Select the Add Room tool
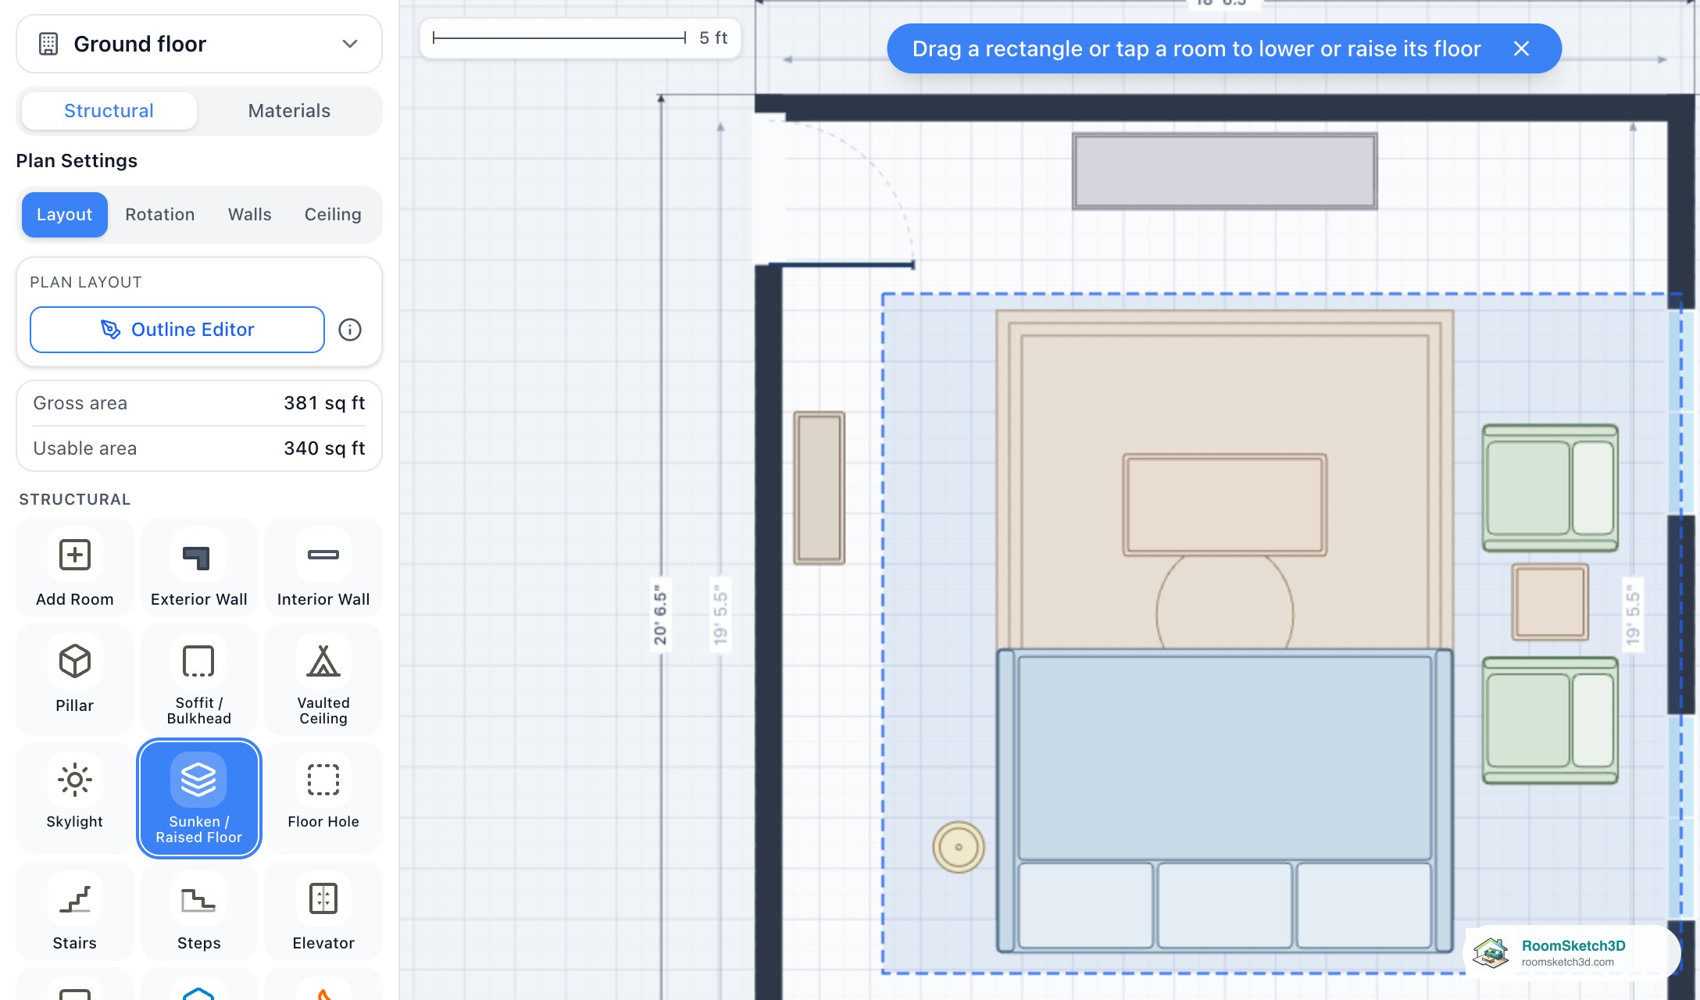This screenshot has width=1700, height=1000. 75,569
